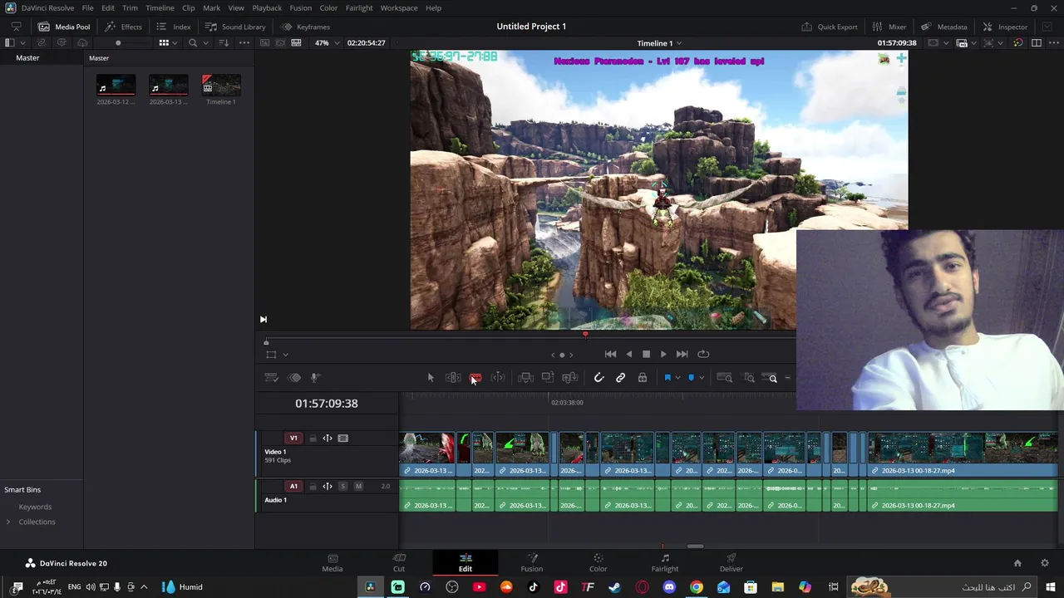Select the red Blade Edit tool
The width and height of the screenshot is (1064, 598).
[475, 378]
